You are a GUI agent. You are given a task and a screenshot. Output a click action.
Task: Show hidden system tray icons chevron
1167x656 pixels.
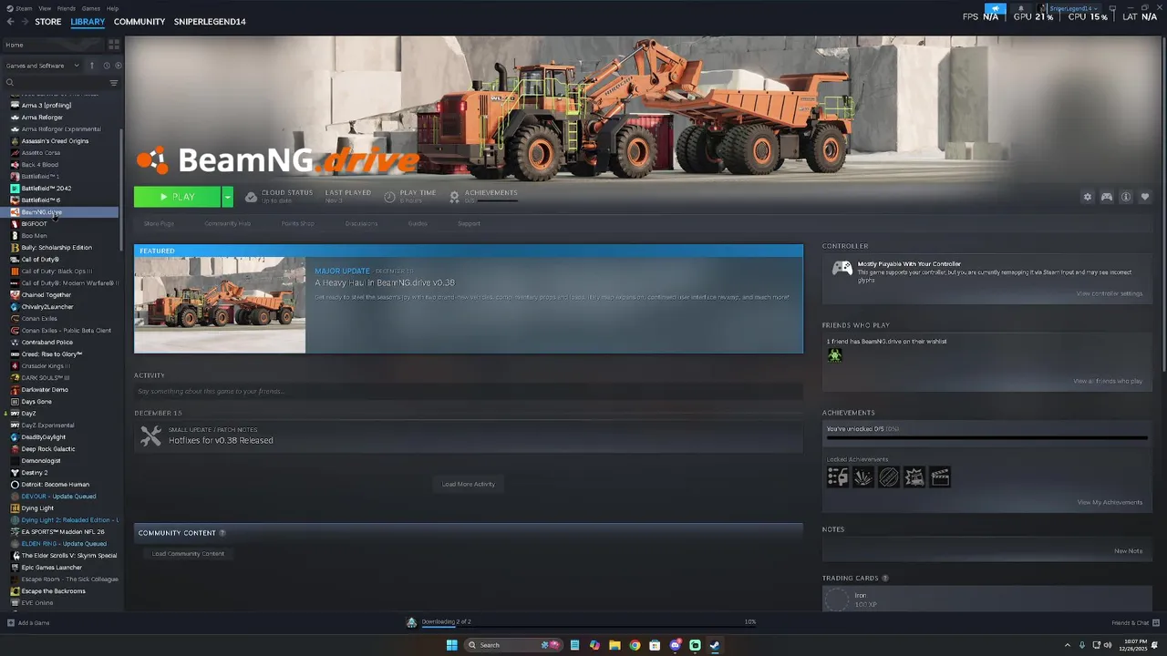coord(1068,645)
